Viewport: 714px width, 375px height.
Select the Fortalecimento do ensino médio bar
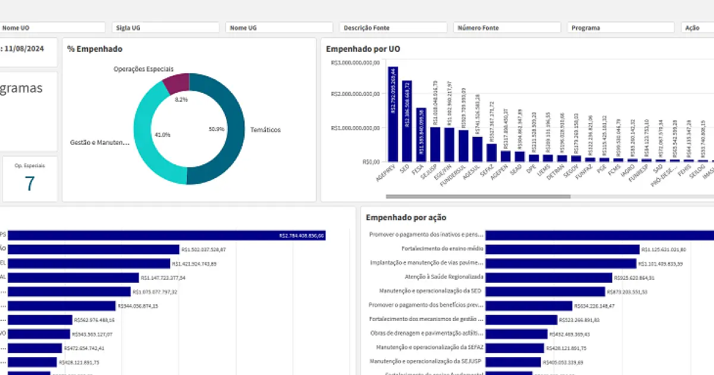562,249
